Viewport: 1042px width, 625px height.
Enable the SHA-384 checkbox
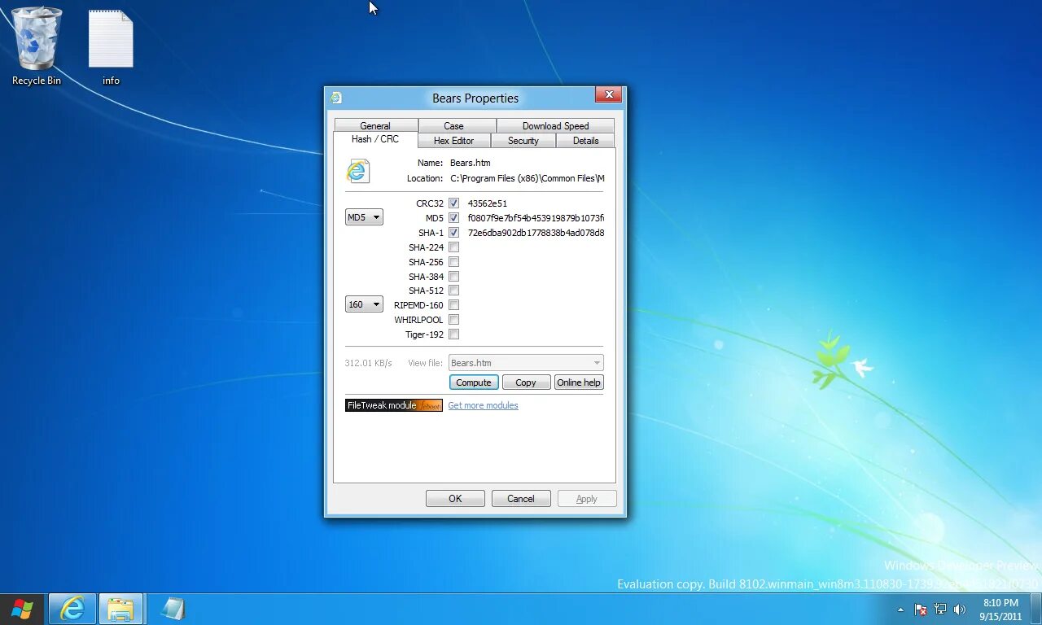tap(454, 277)
